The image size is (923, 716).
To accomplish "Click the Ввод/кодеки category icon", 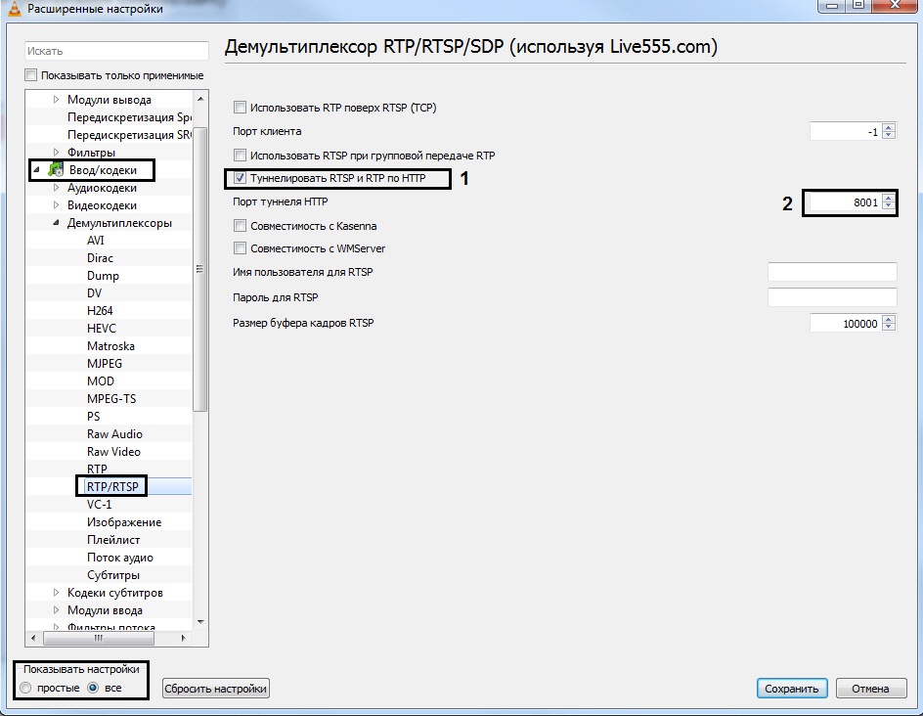I will (56, 170).
